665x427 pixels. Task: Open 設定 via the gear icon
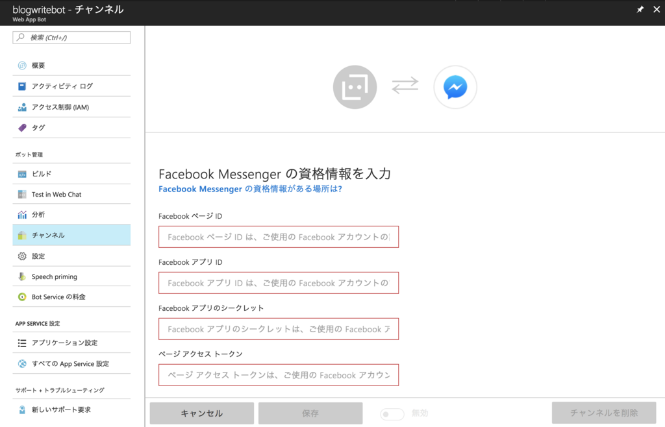pos(21,256)
